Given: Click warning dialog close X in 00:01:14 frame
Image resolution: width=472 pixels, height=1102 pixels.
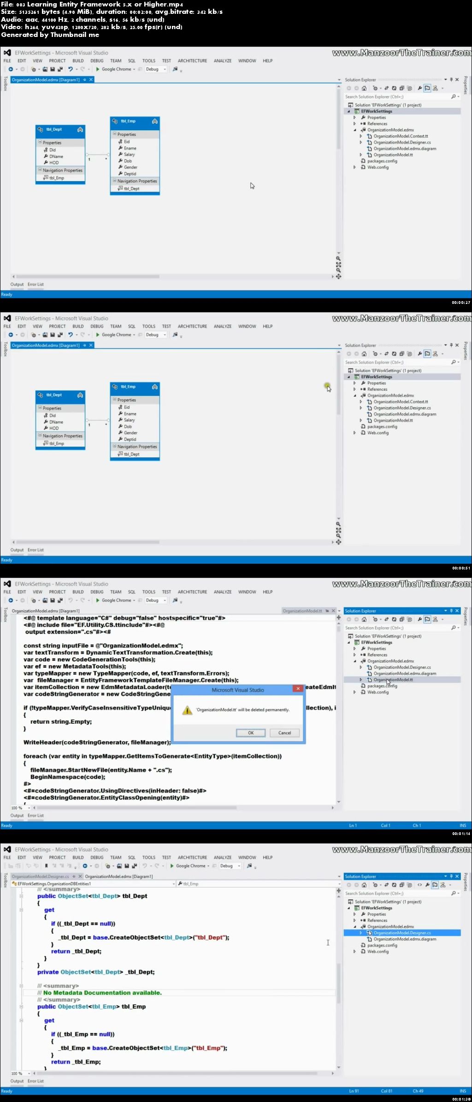Looking at the screenshot, I should 298,689.
